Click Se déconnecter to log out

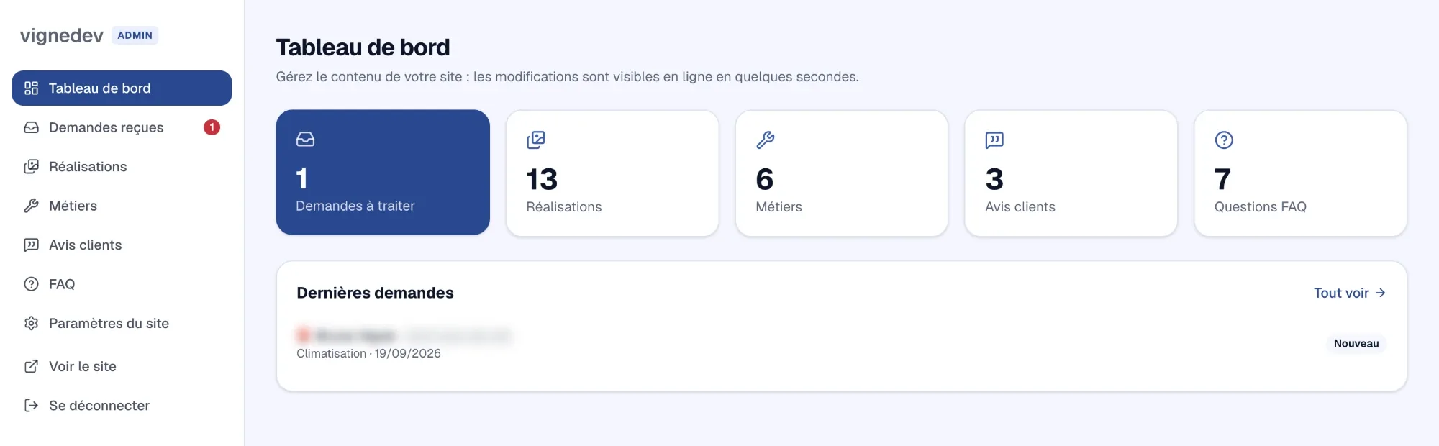click(122, 406)
